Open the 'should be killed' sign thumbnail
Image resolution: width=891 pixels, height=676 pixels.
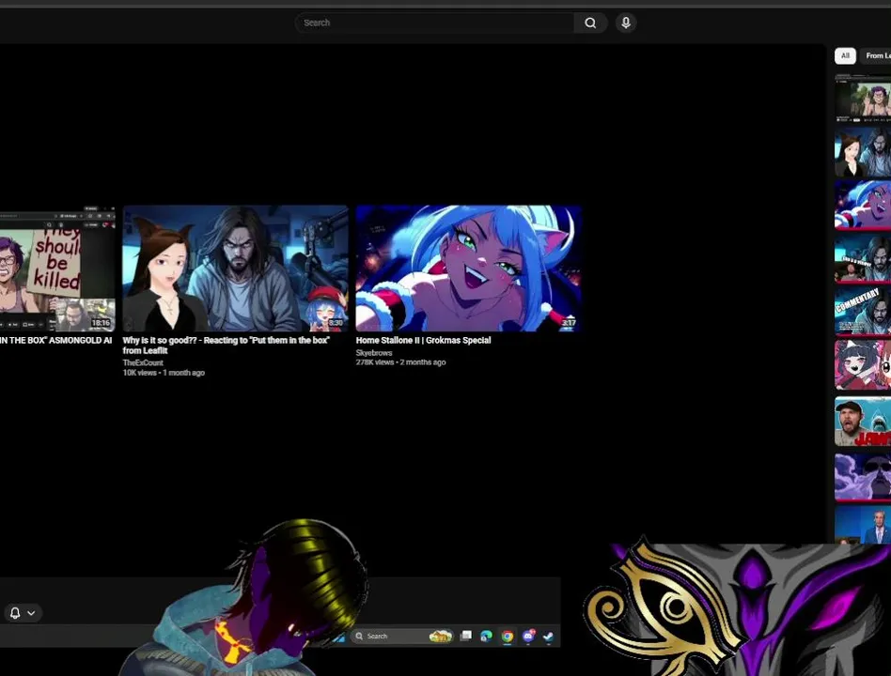pyautogui.click(x=56, y=269)
